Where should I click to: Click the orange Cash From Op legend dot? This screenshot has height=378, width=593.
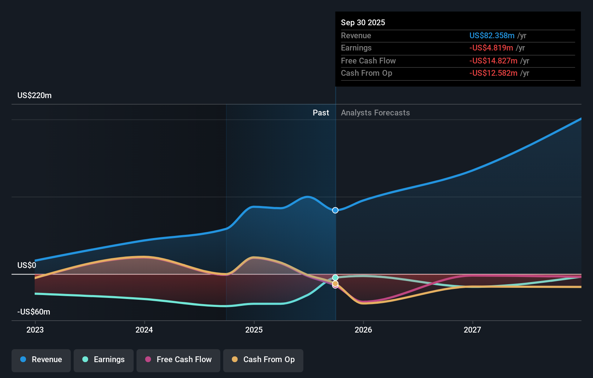(x=235, y=360)
